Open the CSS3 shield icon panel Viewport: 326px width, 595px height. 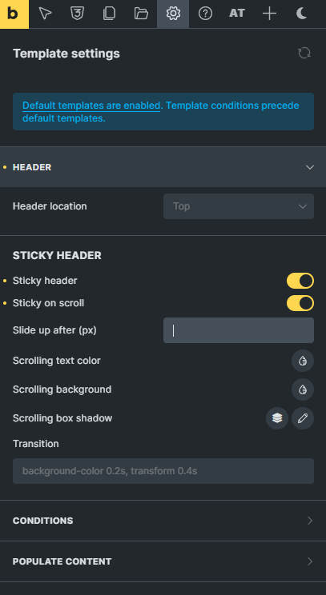click(x=77, y=14)
